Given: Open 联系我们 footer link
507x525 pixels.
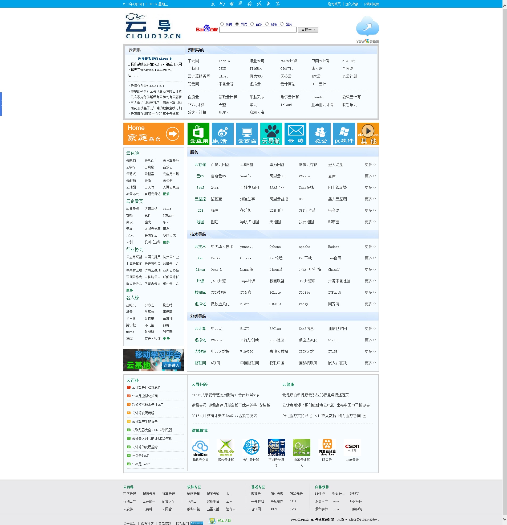Looking at the screenshot, I should tap(182, 523).
